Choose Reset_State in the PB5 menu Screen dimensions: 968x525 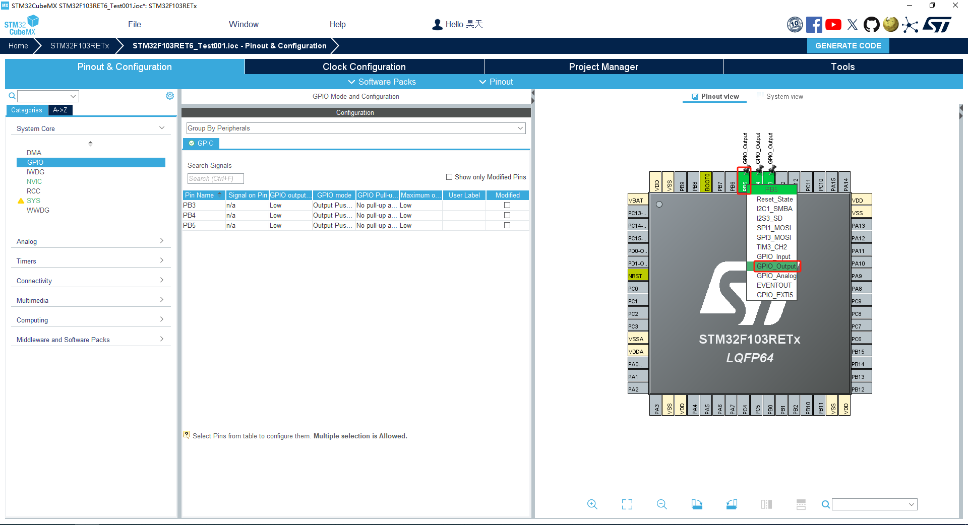(x=774, y=199)
